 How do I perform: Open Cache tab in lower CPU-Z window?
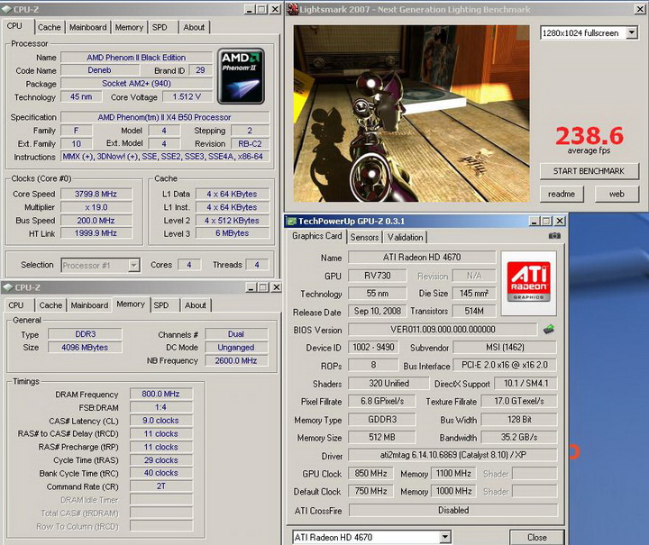click(50, 305)
